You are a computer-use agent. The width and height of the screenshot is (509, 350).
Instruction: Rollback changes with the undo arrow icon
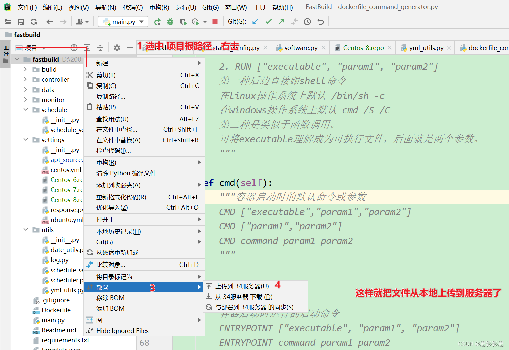coord(321,22)
